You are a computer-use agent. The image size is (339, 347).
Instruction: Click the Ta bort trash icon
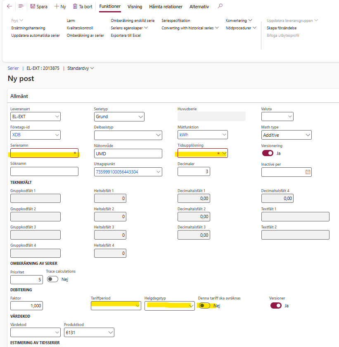point(75,7)
